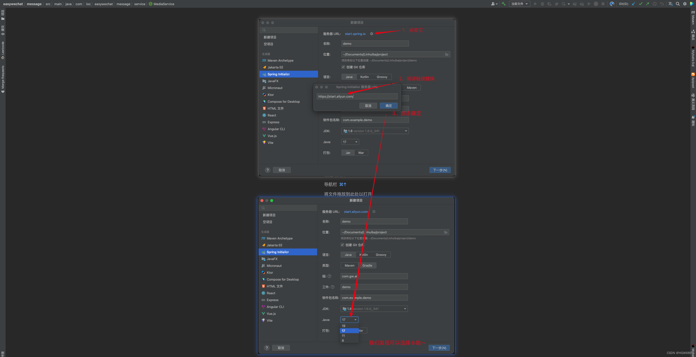
Task: Select Gradle project type
Action: click(367, 266)
